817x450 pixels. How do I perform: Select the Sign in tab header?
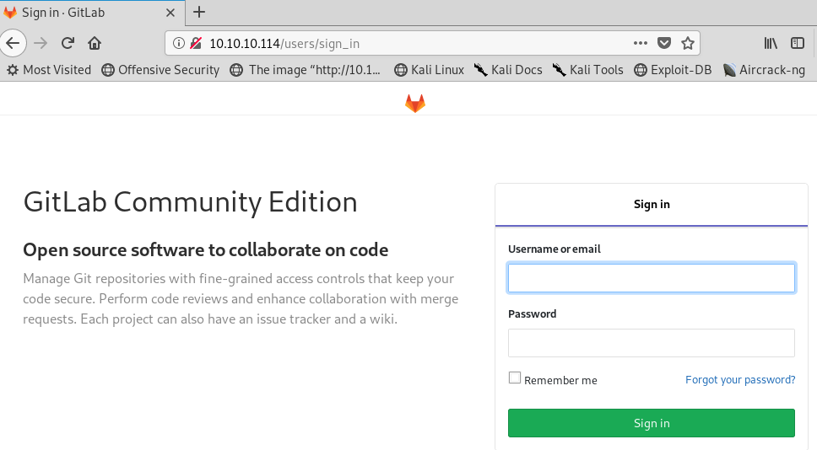[652, 205]
